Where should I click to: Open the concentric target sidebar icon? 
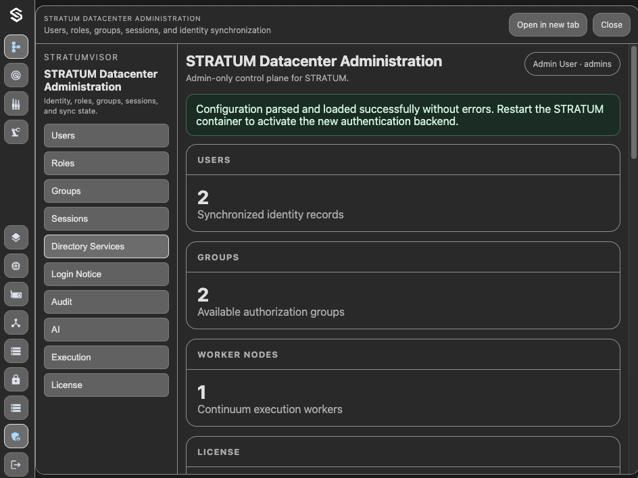(16, 75)
